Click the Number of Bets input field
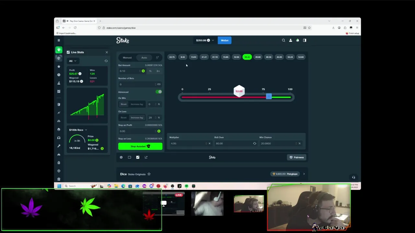Viewport: 415px width, 233px height. 140,84
